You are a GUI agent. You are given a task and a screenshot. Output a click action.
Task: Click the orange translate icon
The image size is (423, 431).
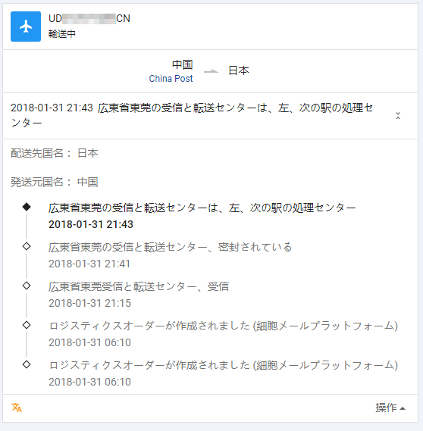click(x=17, y=408)
